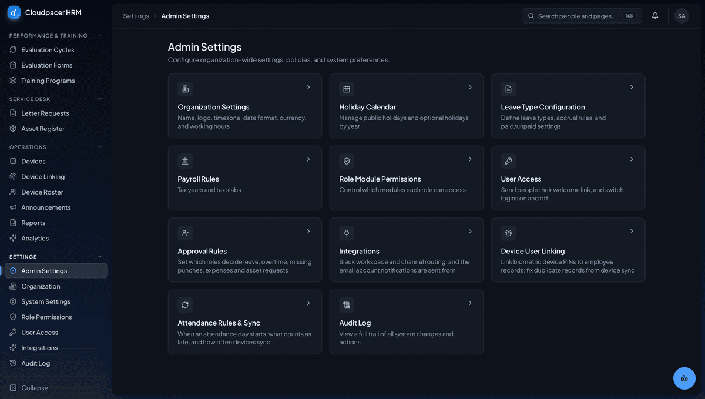Image resolution: width=705 pixels, height=399 pixels.
Task: Click the Asset Register box icon
Action: coord(14,129)
